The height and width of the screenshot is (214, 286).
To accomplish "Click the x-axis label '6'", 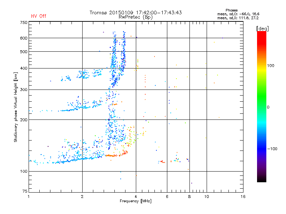I will pyautogui.click(x=167, y=197).
